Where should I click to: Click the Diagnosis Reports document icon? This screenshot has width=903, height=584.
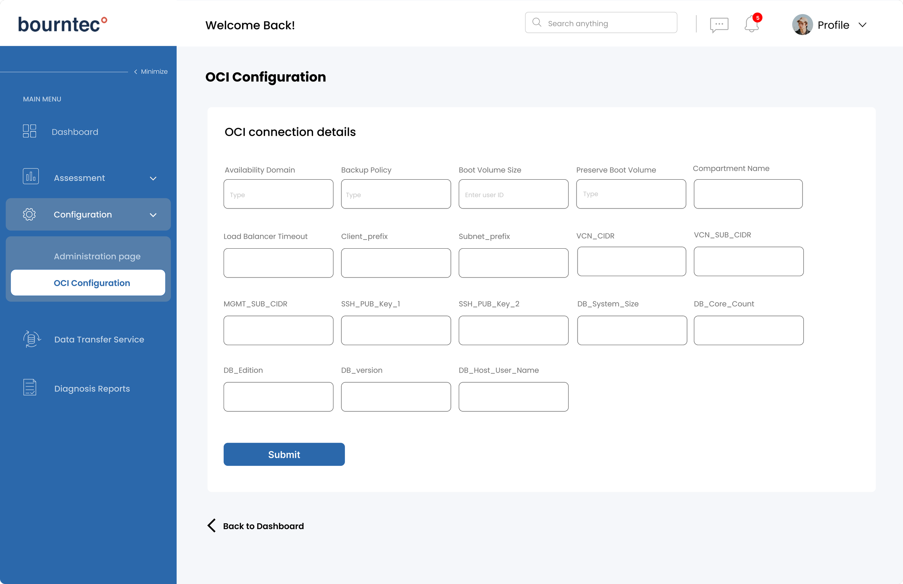(x=30, y=387)
